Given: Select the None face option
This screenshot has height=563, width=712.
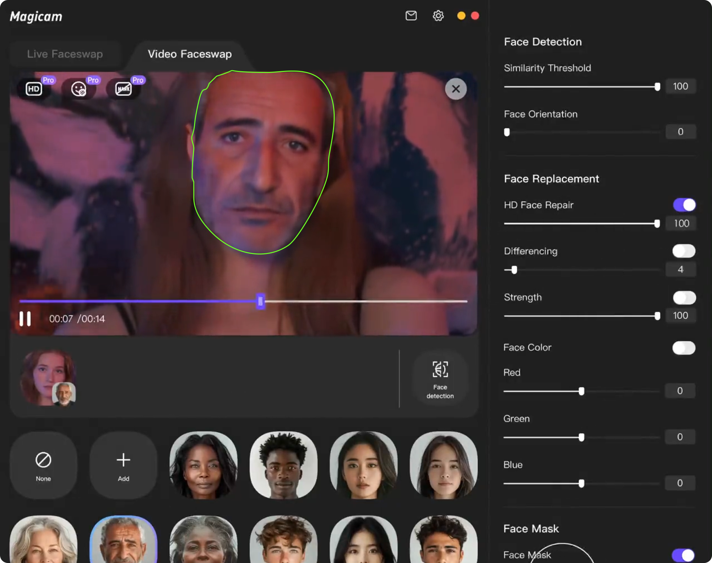Looking at the screenshot, I should coord(43,465).
